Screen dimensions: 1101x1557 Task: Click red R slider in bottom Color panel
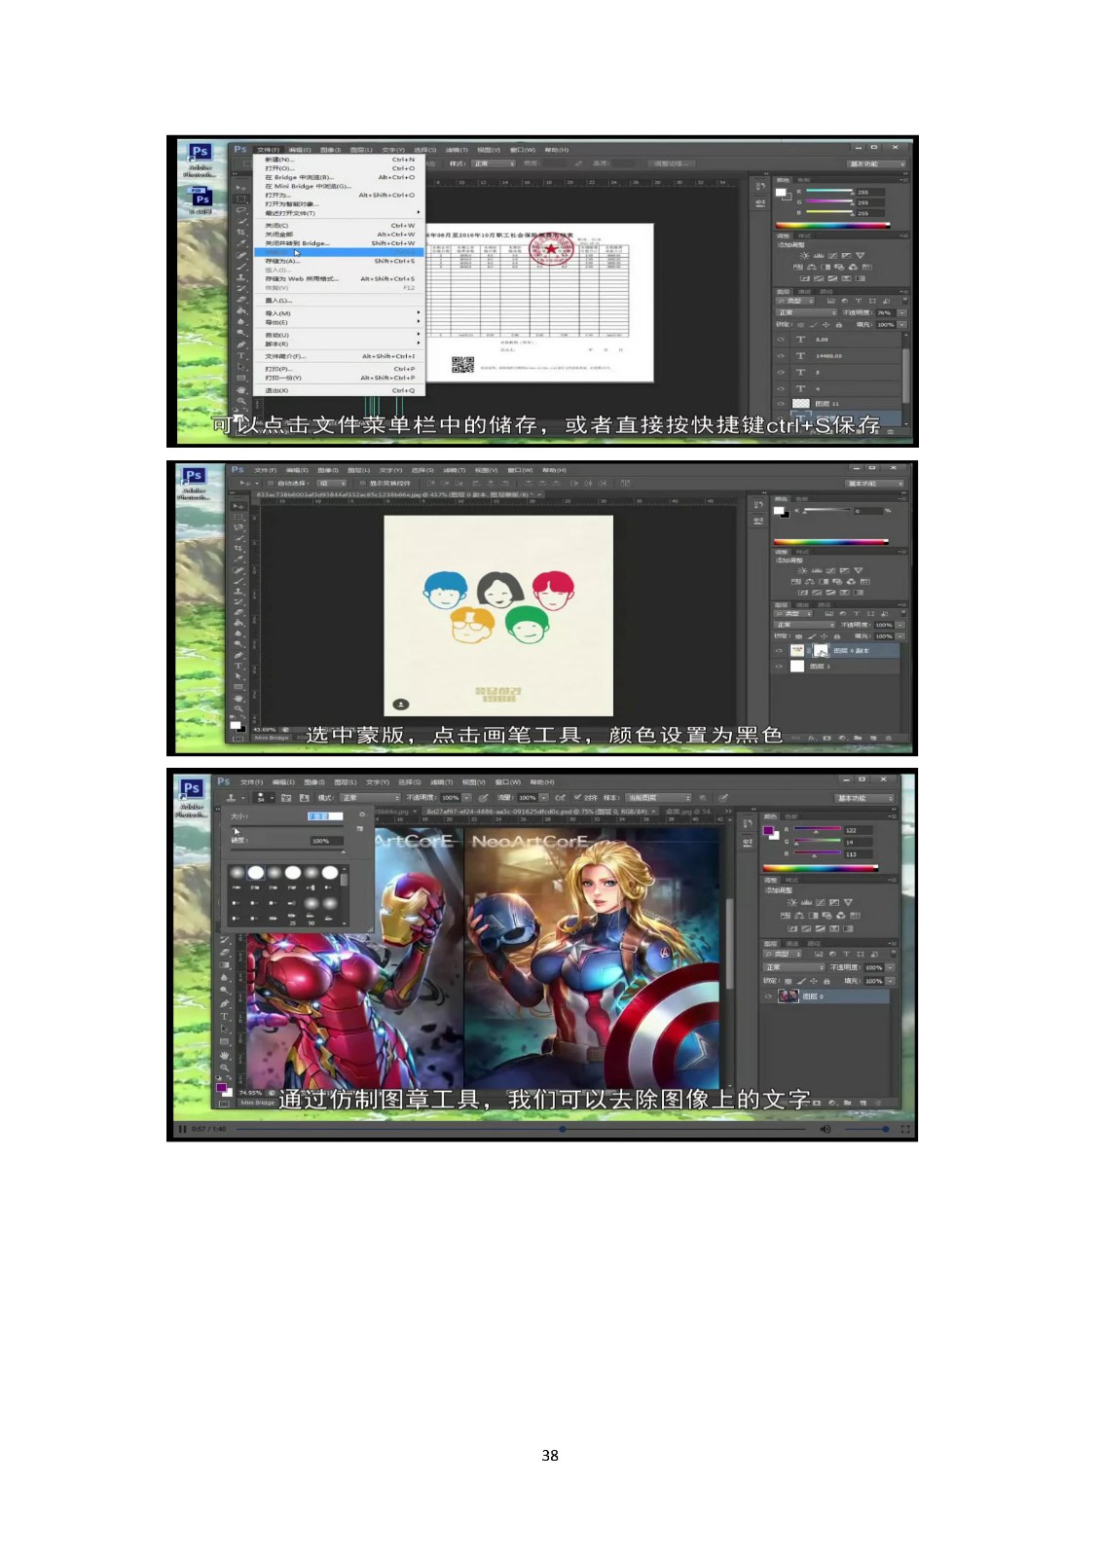coord(816,830)
